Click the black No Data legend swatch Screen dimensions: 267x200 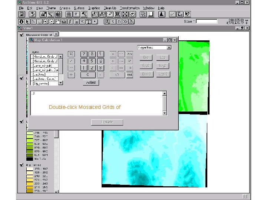tap(30, 159)
